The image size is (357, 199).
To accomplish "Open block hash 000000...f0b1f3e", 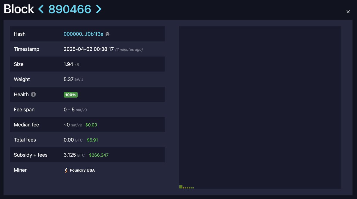I will click(83, 34).
